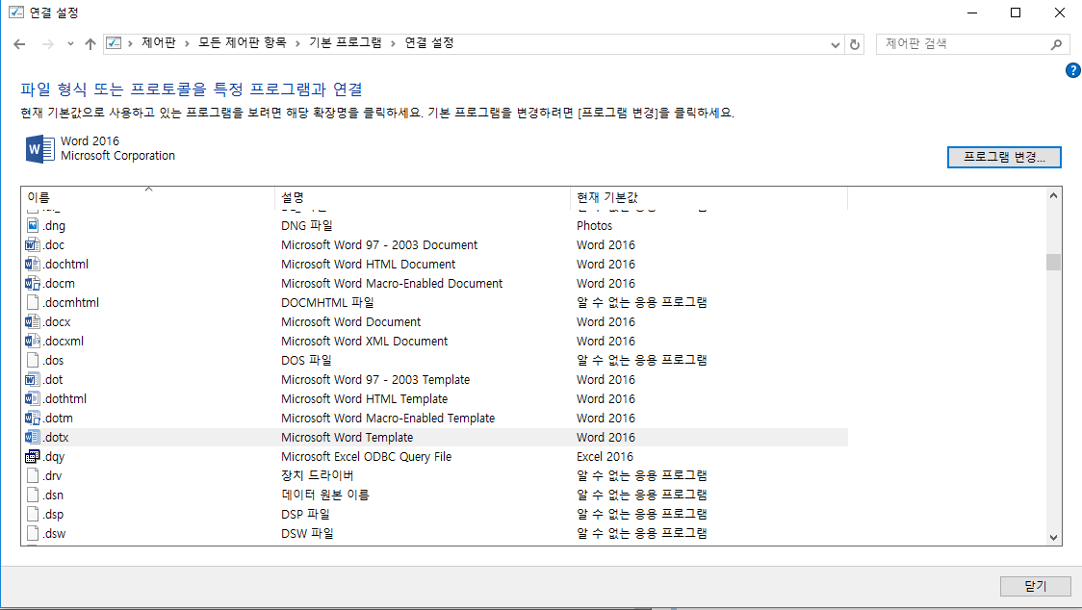Click the 프로그램 변경... button
The width and height of the screenshot is (1082, 610).
pyautogui.click(x=1004, y=158)
